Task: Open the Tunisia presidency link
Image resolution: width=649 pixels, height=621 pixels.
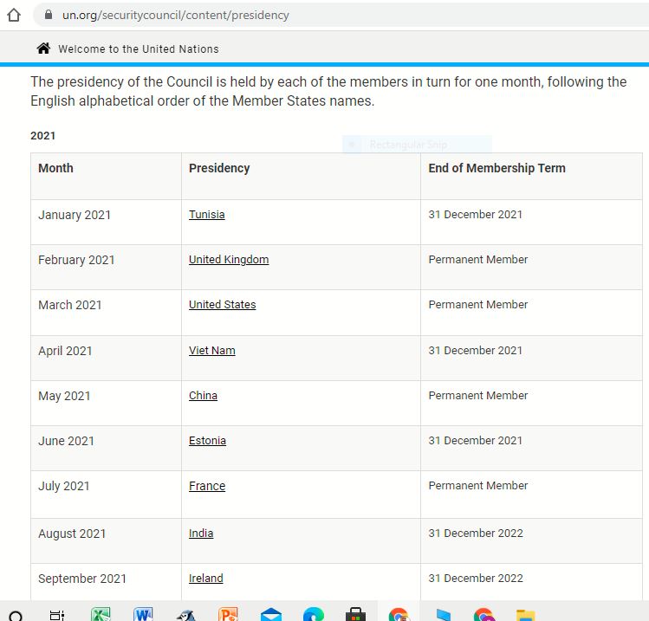Action: [x=206, y=215]
